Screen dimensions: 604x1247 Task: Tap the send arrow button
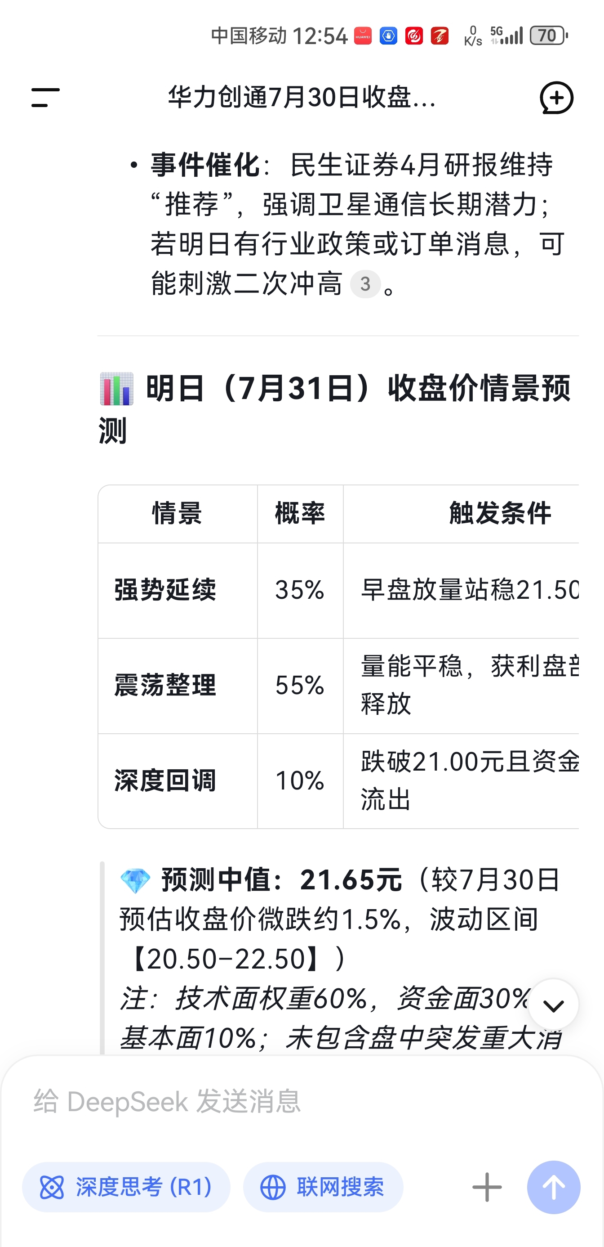[553, 1187]
